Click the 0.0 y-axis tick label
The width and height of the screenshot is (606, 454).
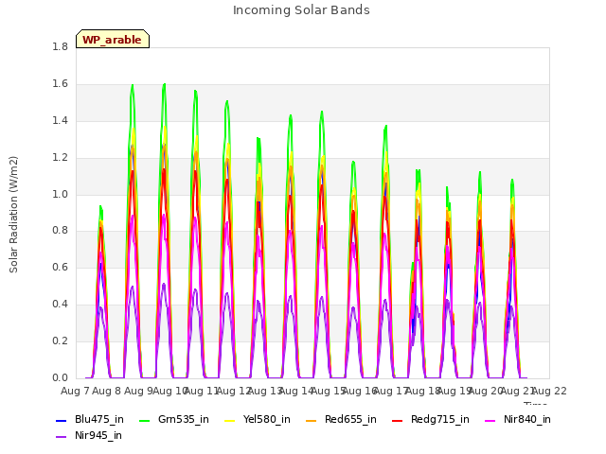click(x=60, y=377)
